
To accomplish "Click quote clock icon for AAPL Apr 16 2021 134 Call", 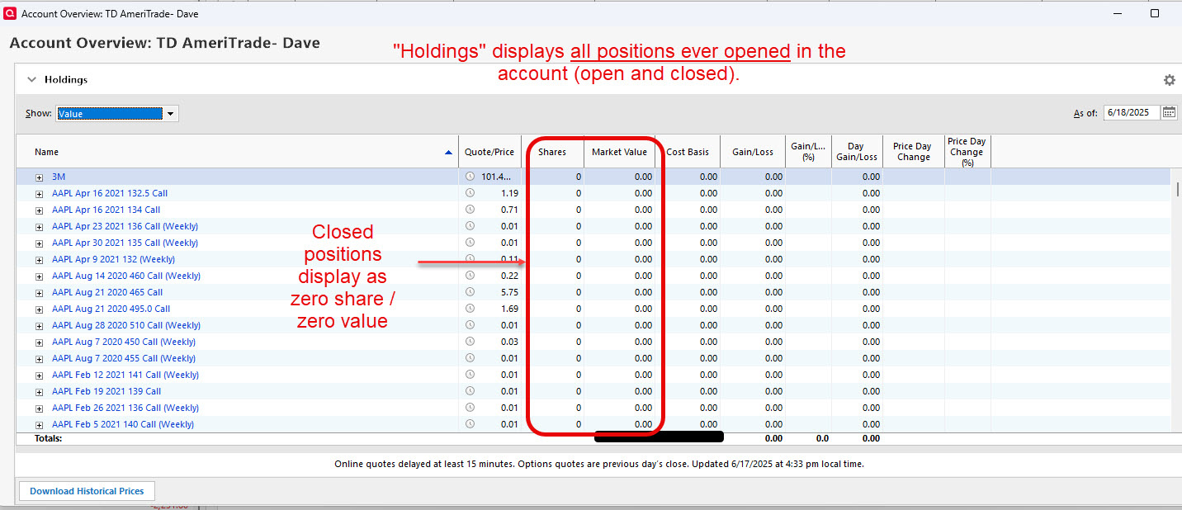I will pos(470,210).
